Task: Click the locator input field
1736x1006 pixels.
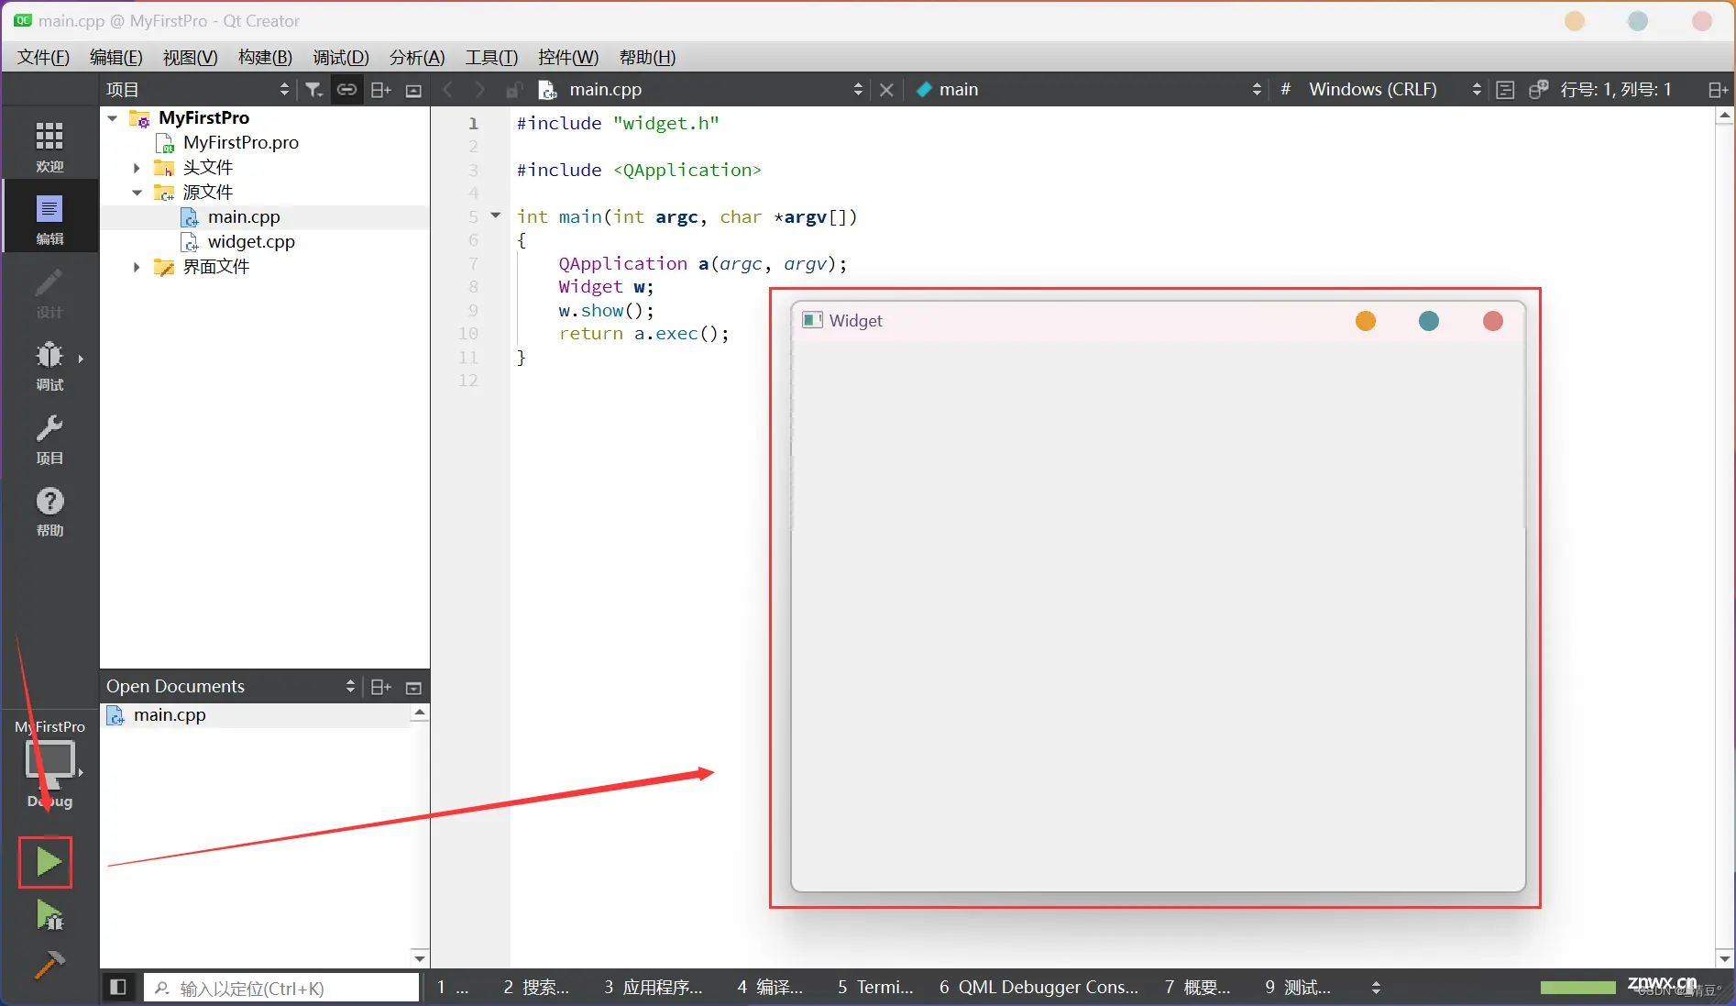Action: click(x=281, y=988)
